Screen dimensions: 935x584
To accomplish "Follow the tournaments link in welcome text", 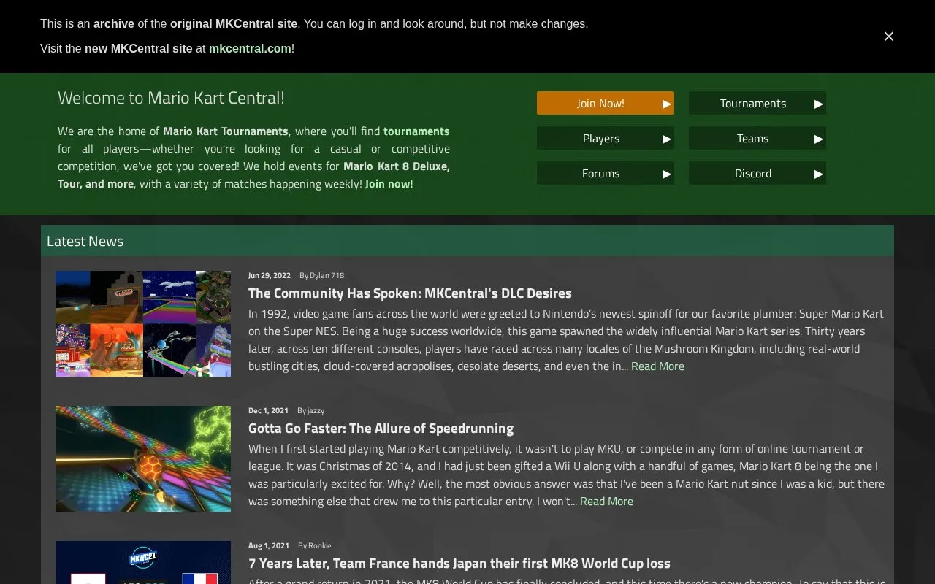I will pos(416,131).
